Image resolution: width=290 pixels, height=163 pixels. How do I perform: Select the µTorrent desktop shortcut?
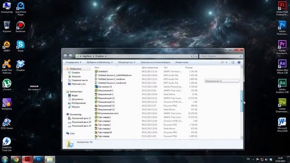point(7,85)
